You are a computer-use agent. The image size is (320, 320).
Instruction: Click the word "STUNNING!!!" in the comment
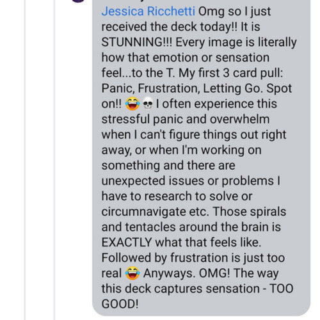click(x=136, y=42)
